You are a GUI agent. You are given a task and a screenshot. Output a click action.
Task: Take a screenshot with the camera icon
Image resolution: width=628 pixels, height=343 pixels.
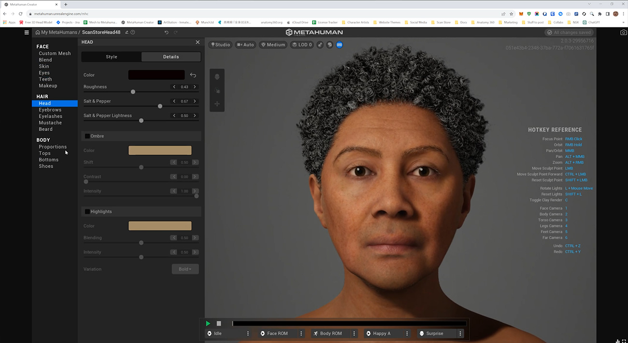pyautogui.click(x=624, y=32)
